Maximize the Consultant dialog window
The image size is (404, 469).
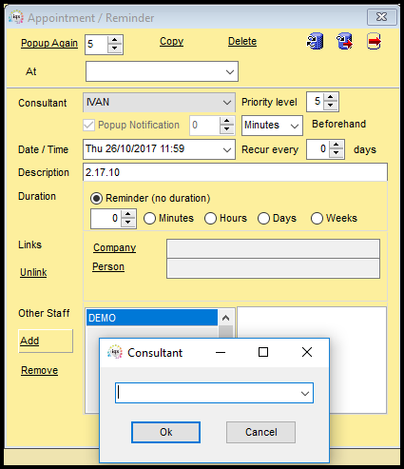pos(263,352)
